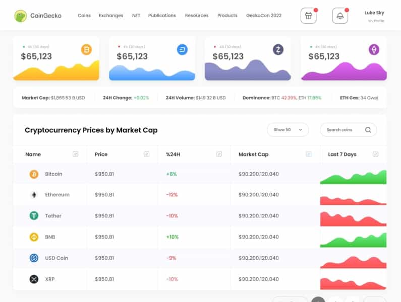The height and width of the screenshot is (302, 401).
Task: Sort by Name column icon
Action: (x=76, y=154)
